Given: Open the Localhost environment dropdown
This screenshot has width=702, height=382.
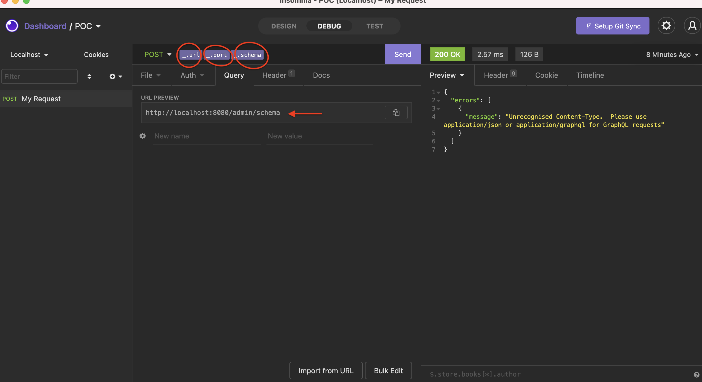Looking at the screenshot, I should point(29,54).
